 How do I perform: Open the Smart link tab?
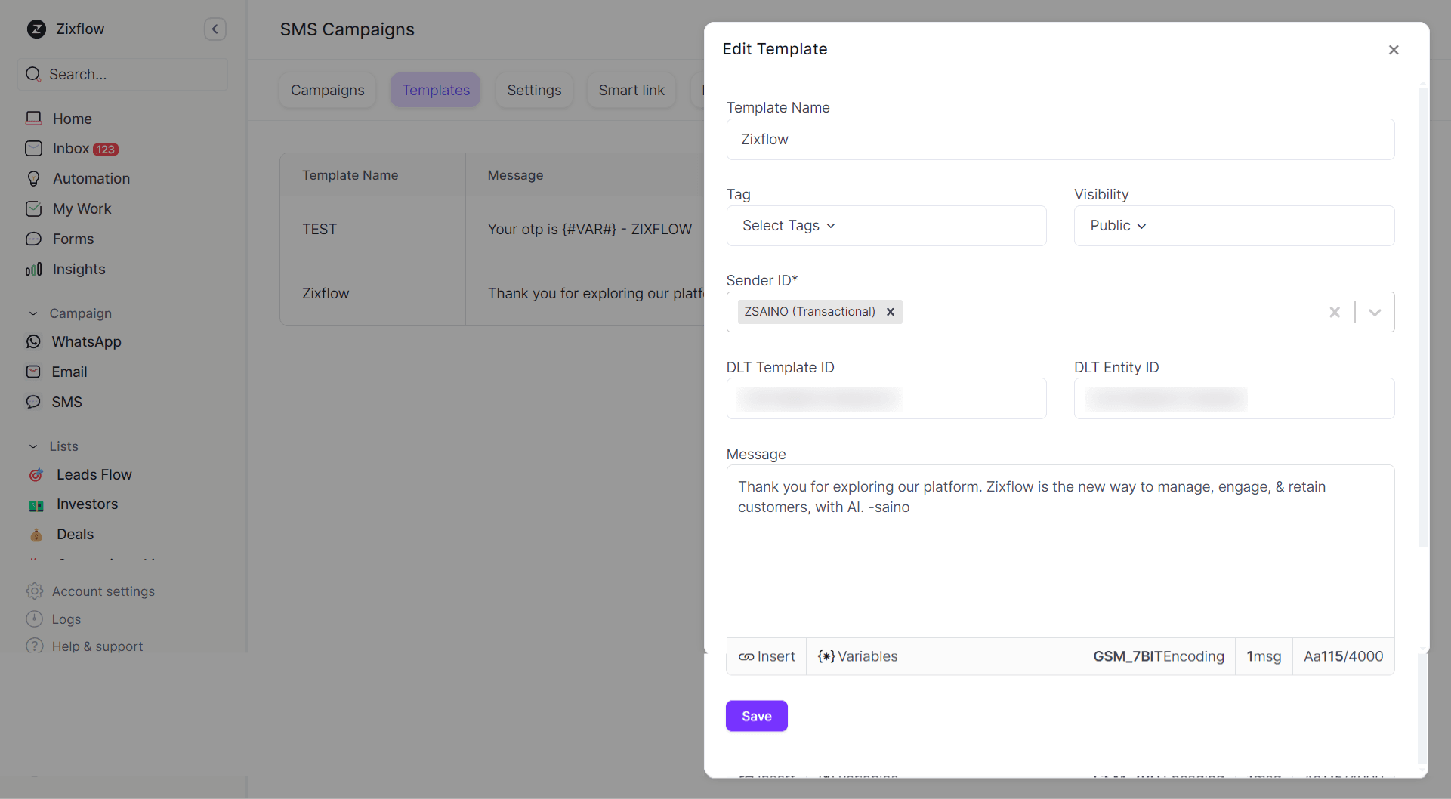click(x=631, y=91)
